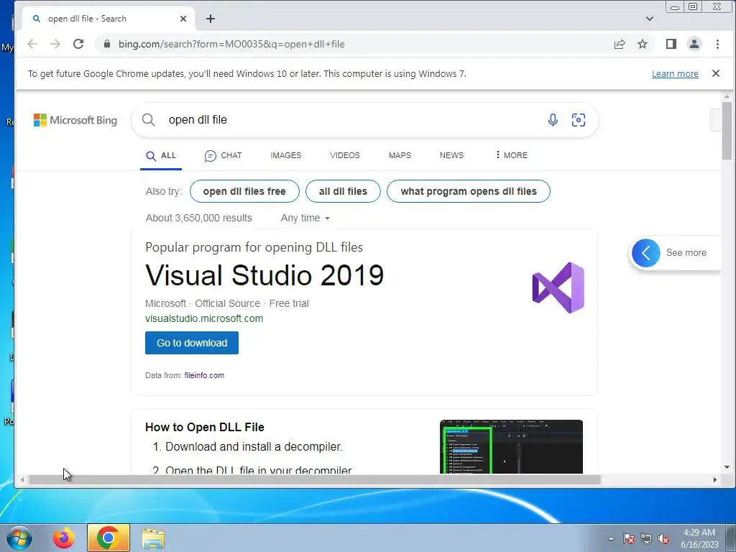Open muted volume tray icon
Image resolution: width=736 pixels, height=552 pixels.
click(663, 538)
